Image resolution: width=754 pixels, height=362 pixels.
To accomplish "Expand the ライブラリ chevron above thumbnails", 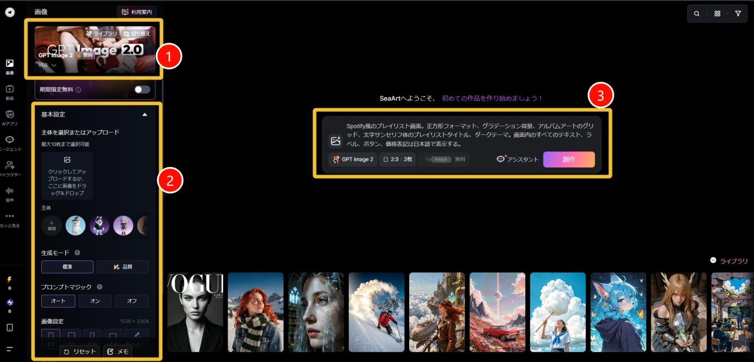I will [713, 260].
